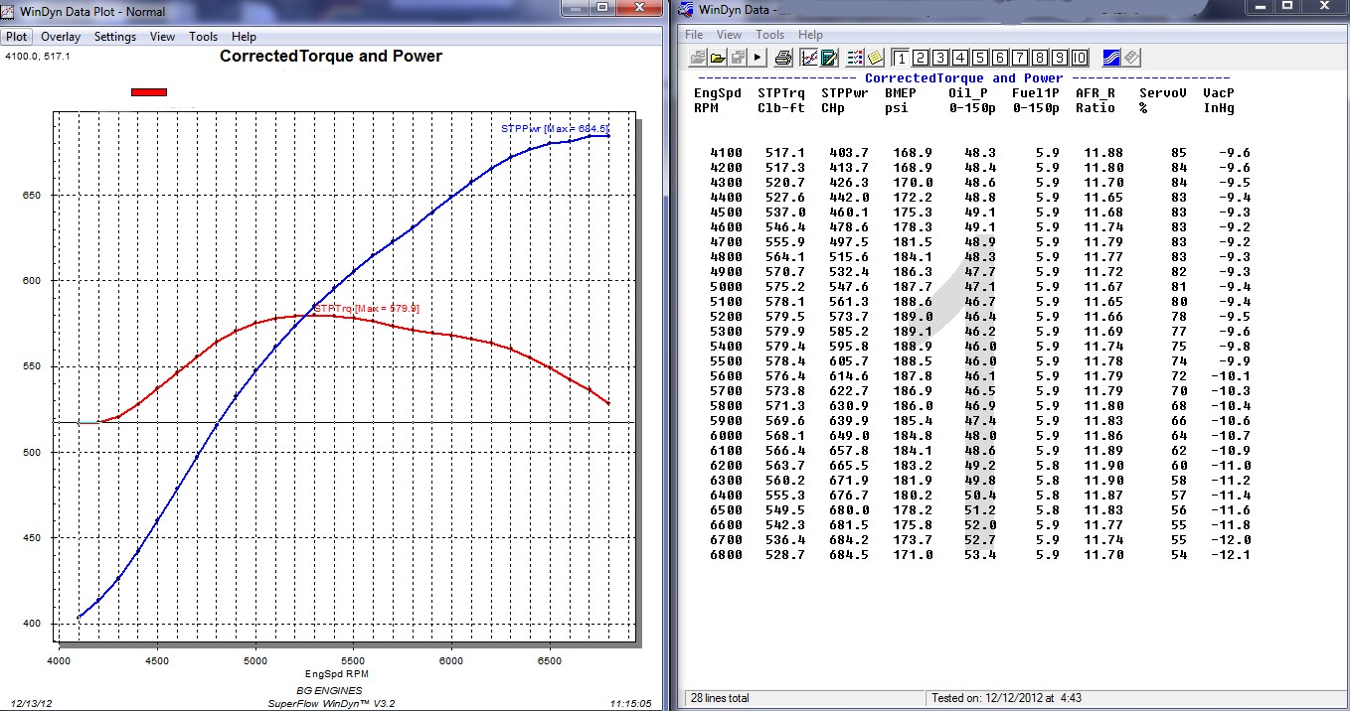Screen dimensions: 1350x711
Task: Switch to data page 8 button
Action: tap(1040, 57)
